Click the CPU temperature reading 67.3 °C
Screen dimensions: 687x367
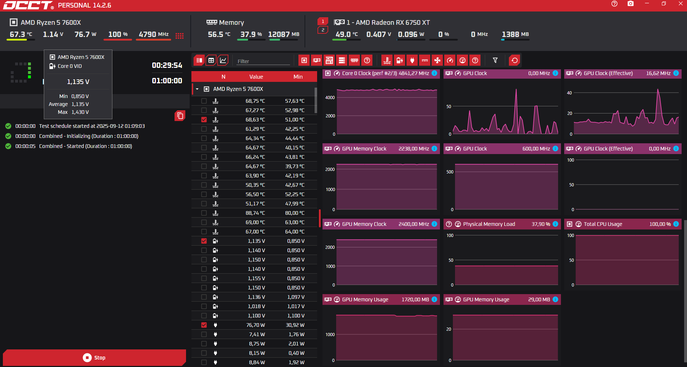pyautogui.click(x=21, y=34)
